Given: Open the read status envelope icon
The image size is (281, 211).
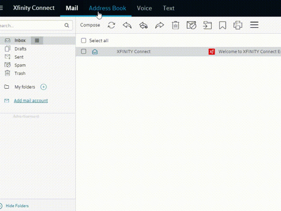Looking at the screenshot, I should (95, 52).
